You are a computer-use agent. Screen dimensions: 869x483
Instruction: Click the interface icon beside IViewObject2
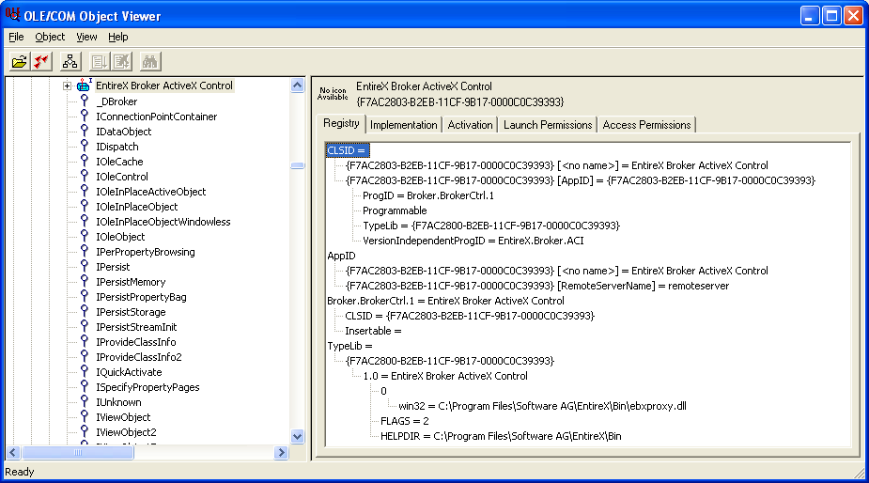coord(85,431)
